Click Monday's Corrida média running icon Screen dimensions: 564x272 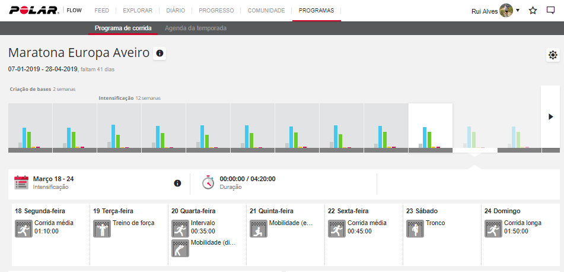click(x=24, y=229)
